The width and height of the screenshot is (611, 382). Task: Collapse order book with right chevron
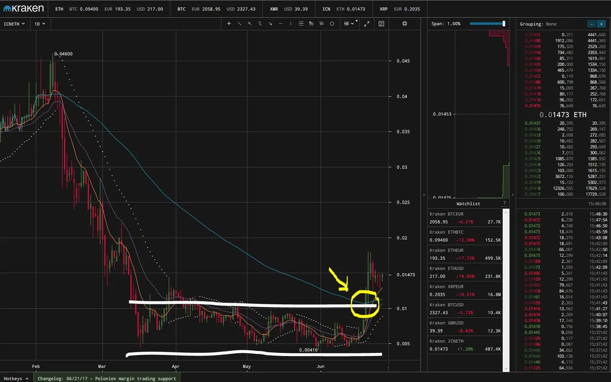pyautogui.click(x=513, y=195)
